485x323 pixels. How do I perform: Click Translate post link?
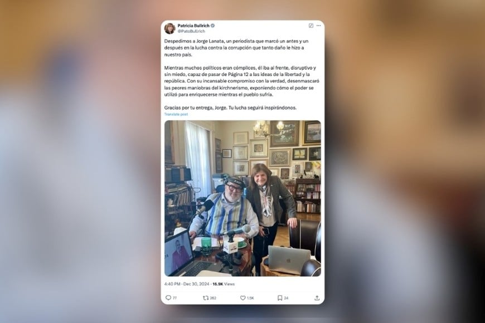tap(176, 114)
